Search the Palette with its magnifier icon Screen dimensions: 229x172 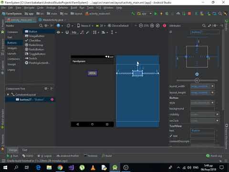[41, 26]
